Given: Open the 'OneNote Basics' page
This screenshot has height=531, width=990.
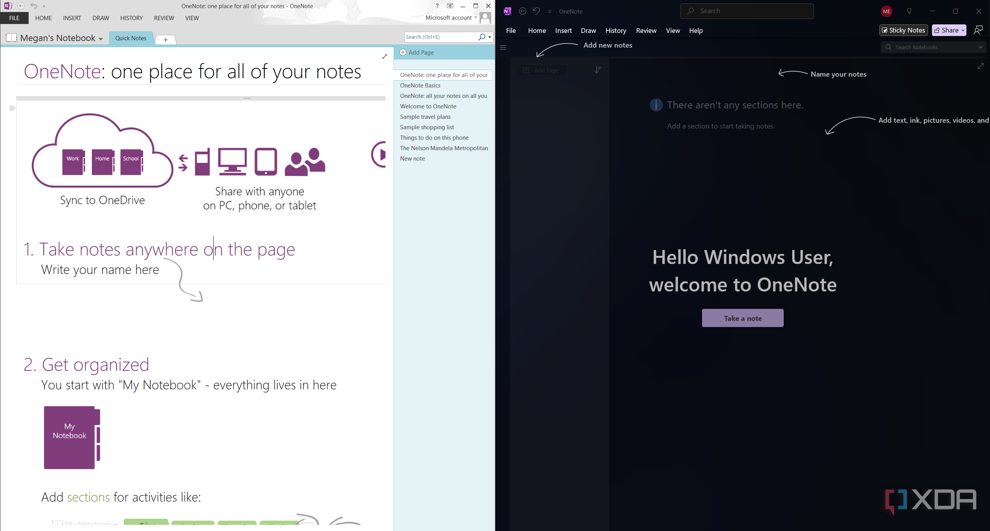Looking at the screenshot, I should click(x=420, y=86).
